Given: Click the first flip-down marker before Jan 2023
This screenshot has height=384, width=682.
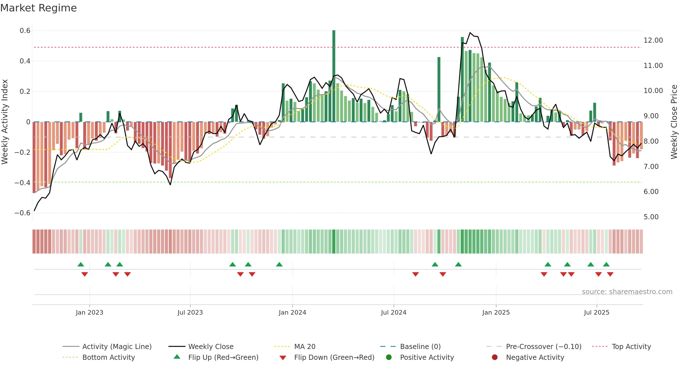Looking at the screenshot, I should (85, 274).
